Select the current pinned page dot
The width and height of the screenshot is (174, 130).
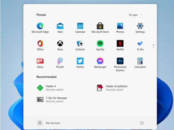tap(154, 45)
